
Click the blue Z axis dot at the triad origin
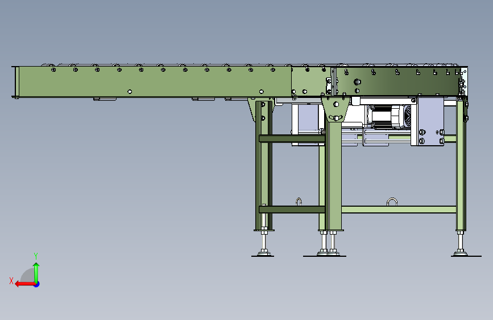tap(37, 284)
